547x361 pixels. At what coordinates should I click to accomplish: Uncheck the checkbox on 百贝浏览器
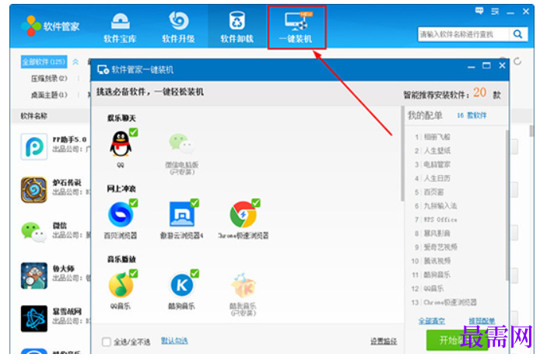pyautogui.click(x=134, y=202)
